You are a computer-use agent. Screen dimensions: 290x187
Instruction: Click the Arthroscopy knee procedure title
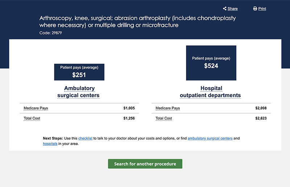(138, 22)
